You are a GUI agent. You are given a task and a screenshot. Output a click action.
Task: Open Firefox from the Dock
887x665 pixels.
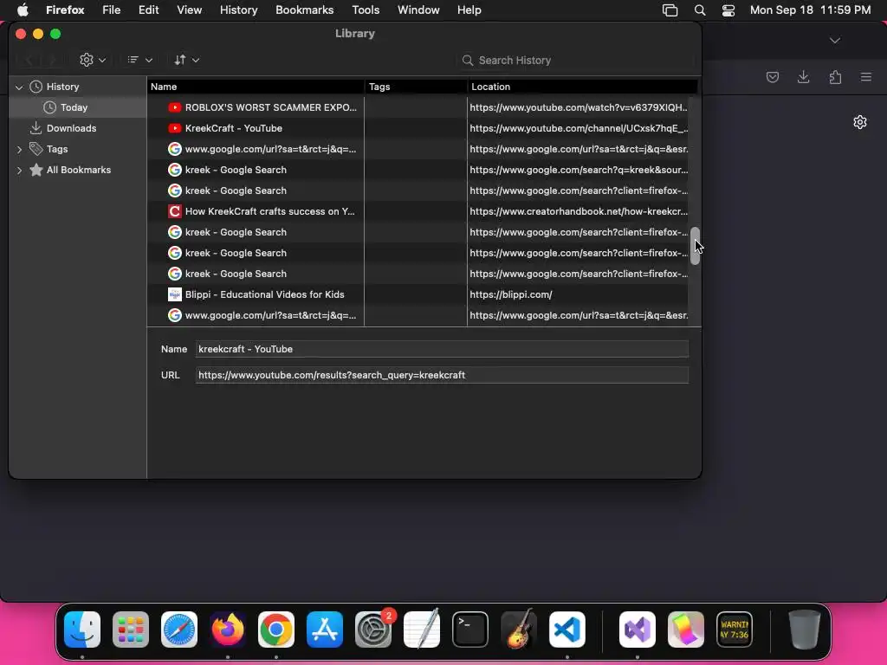pyautogui.click(x=228, y=629)
